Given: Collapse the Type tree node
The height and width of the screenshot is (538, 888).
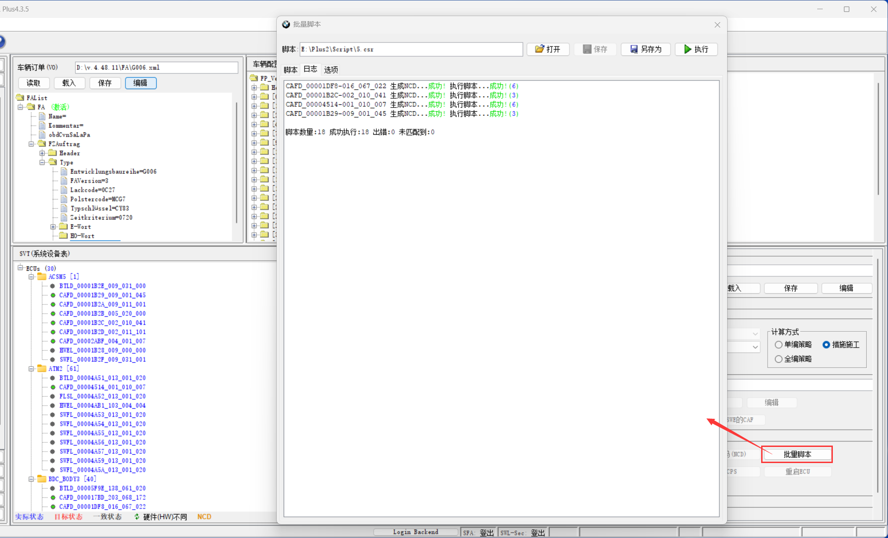Looking at the screenshot, I should coord(42,162).
